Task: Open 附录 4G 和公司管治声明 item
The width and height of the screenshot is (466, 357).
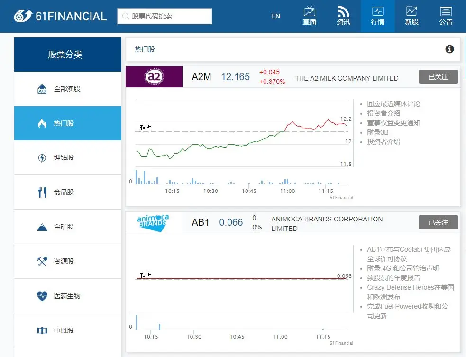Action: tap(403, 268)
